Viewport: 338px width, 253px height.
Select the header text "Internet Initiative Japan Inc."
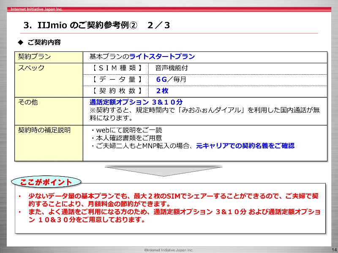[x=37, y=9]
